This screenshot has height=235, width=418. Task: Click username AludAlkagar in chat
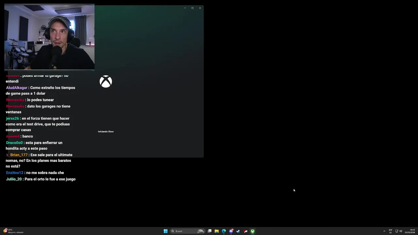click(17, 88)
